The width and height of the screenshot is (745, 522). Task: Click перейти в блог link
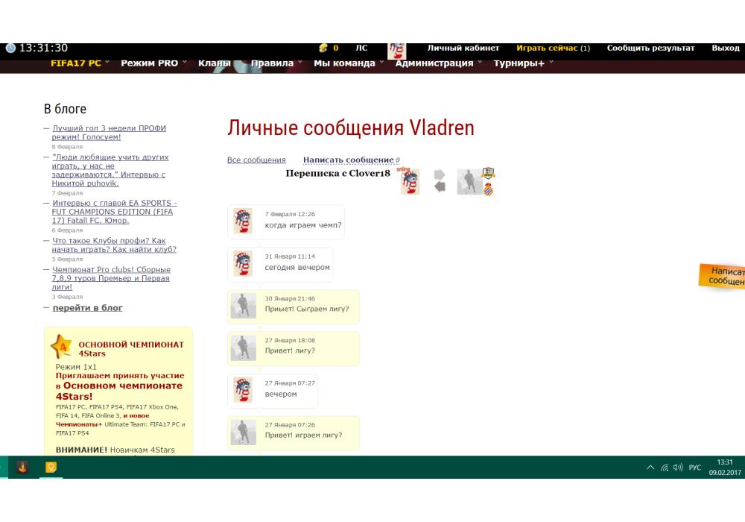[87, 308]
